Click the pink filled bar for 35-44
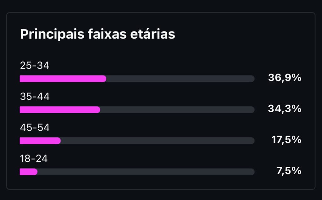Viewport: 322px width, 200px height. pos(60,110)
